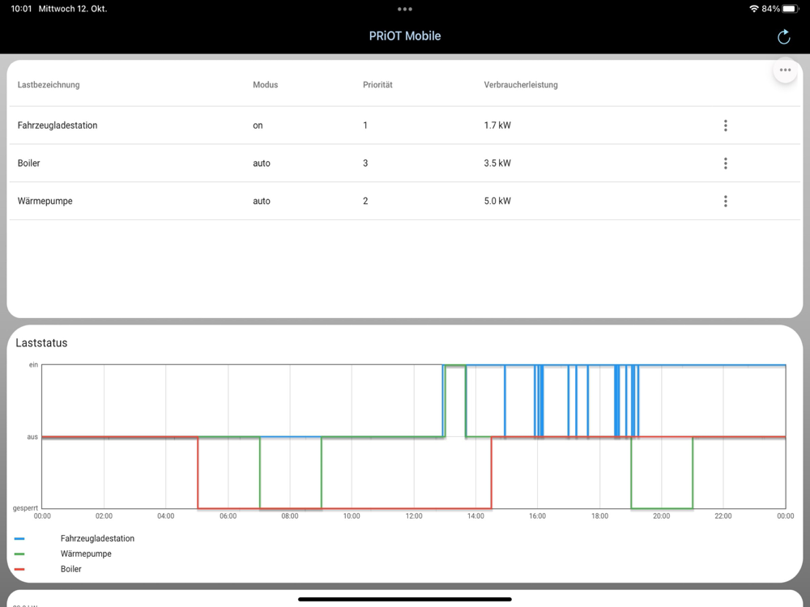This screenshot has height=607, width=810.
Task: Open options for the Fahrzeugladestation row
Action: click(x=725, y=125)
